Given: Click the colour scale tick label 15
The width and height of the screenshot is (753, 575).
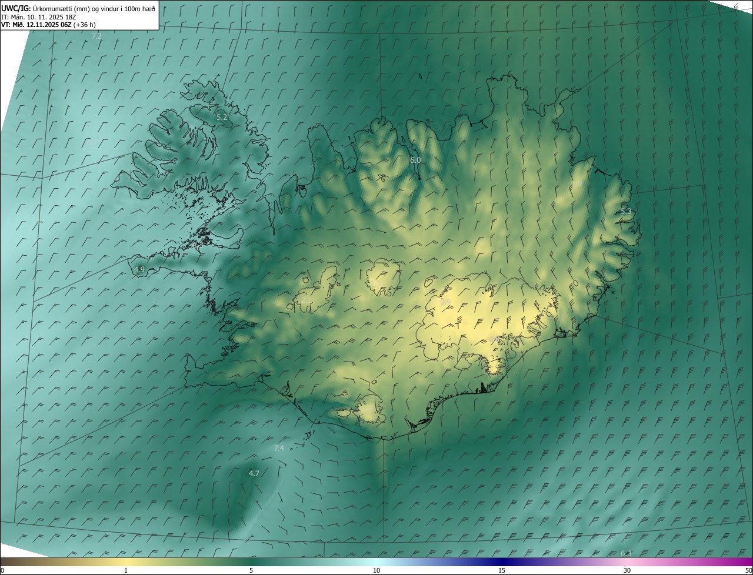Looking at the screenshot, I should pyautogui.click(x=502, y=570).
